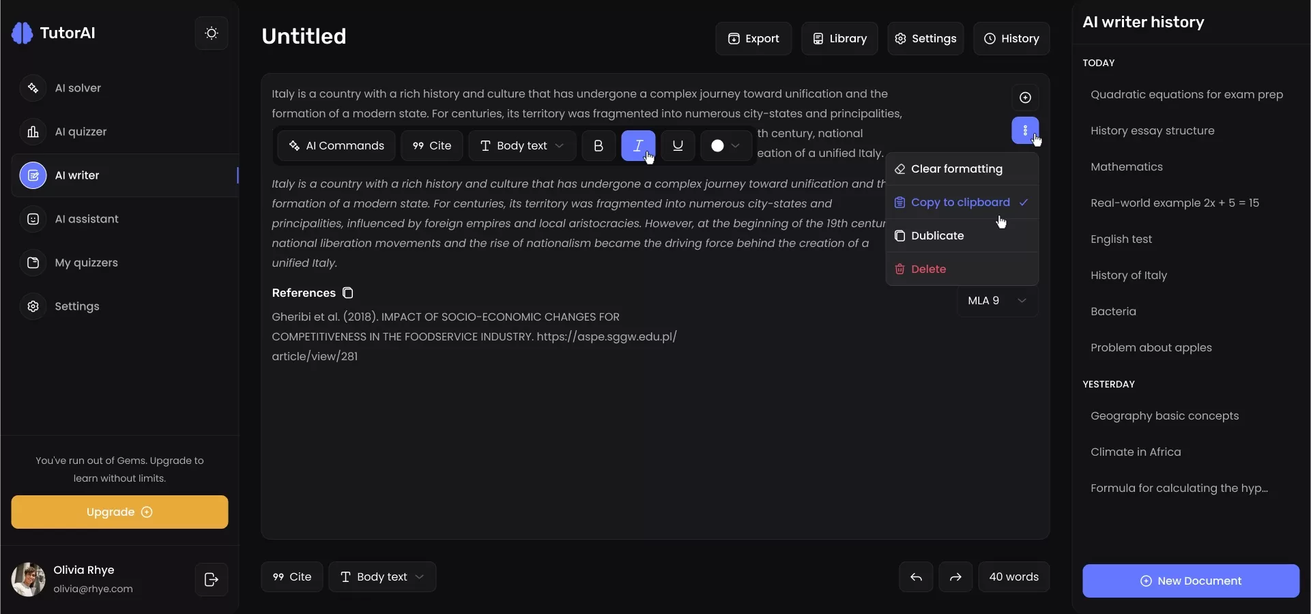Toggle the light/dark theme sun icon
1311x614 pixels.
point(212,33)
